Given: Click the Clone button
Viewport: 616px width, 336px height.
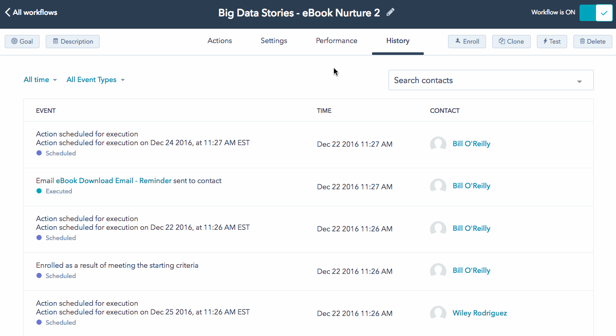Looking at the screenshot, I should [511, 41].
